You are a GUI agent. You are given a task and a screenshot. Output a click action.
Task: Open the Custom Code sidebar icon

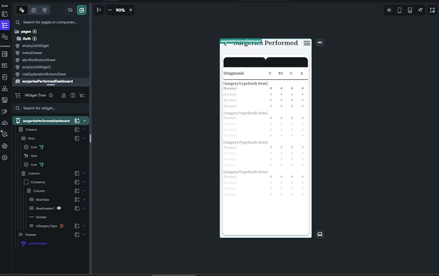click(5, 111)
